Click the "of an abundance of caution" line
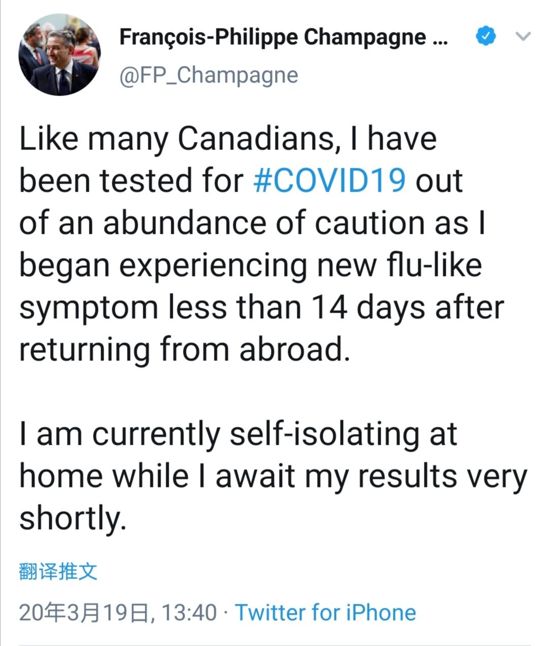 (252, 223)
